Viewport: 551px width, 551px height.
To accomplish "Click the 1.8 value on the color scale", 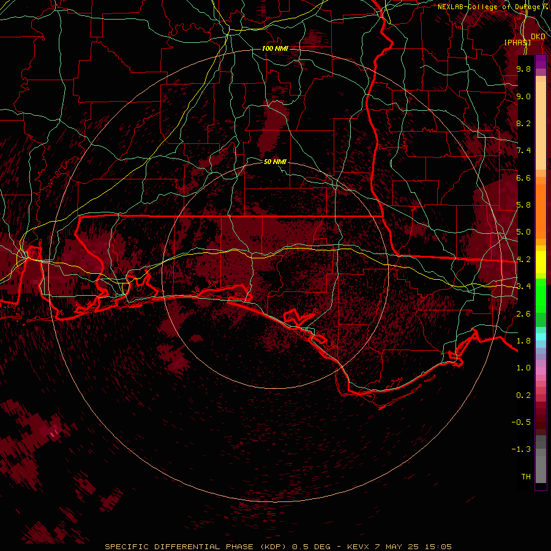I will [523, 341].
